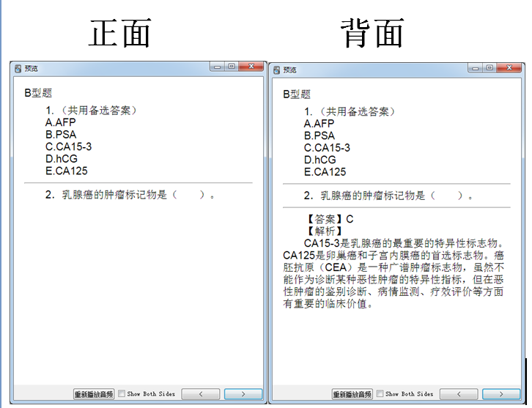532x408 pixels.
Task: Minimize the right preview window
Action: (x=476, y=68)
